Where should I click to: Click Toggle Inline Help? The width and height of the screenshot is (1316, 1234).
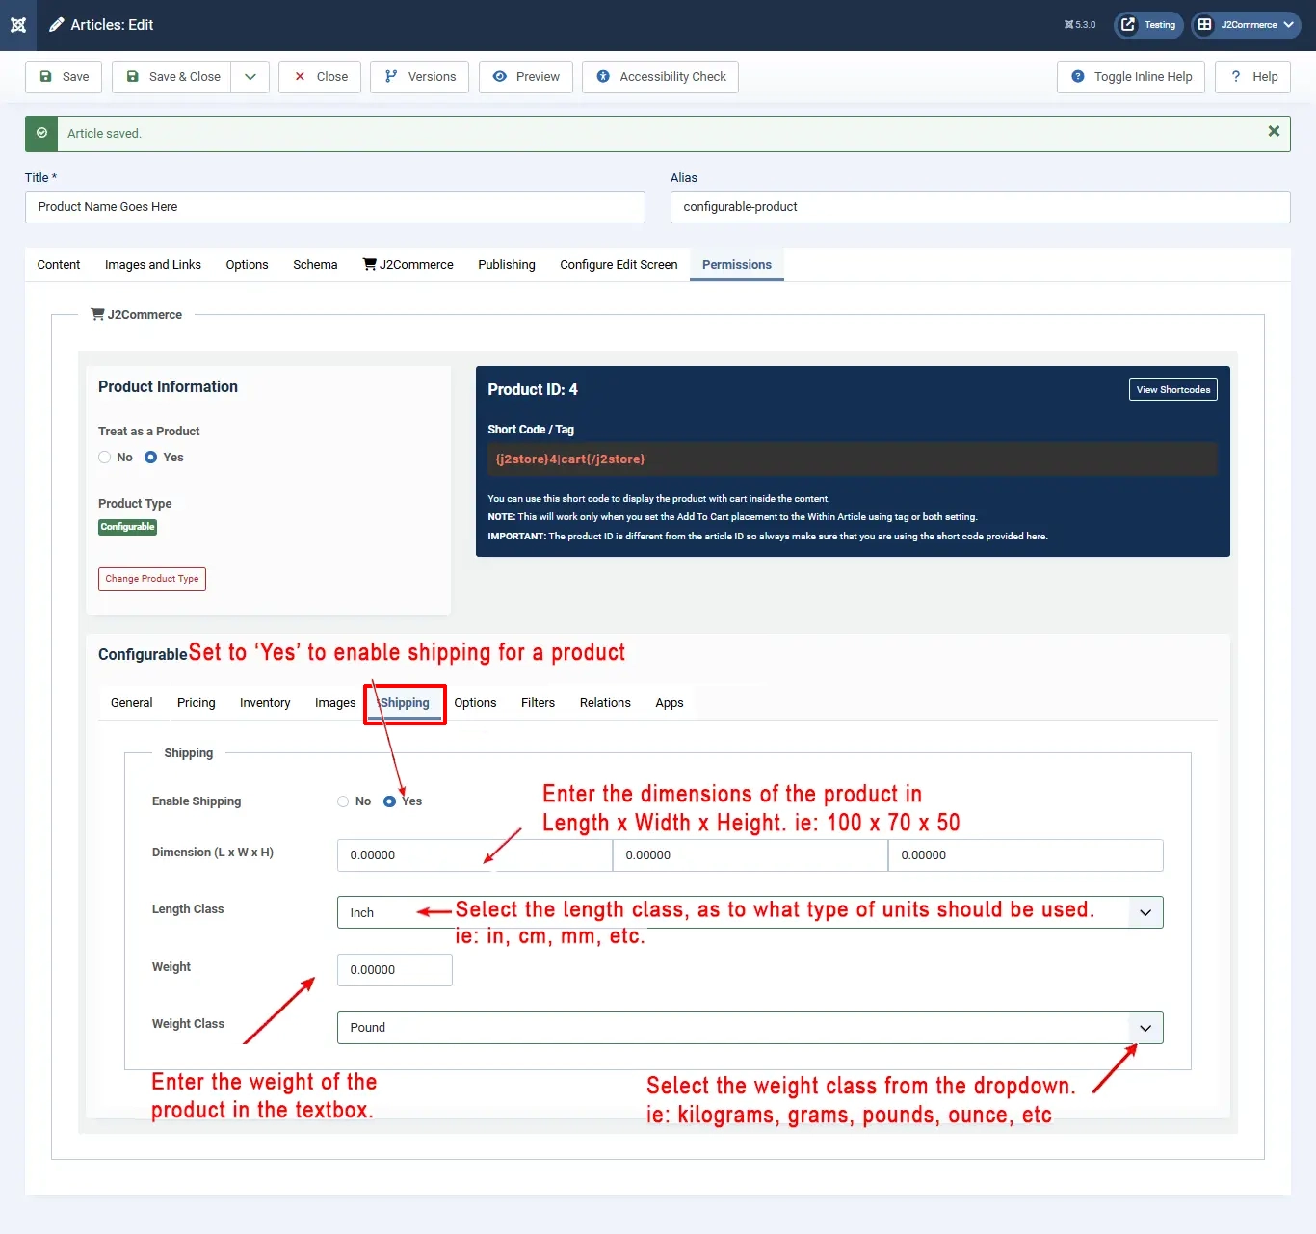coord(1131,77)
